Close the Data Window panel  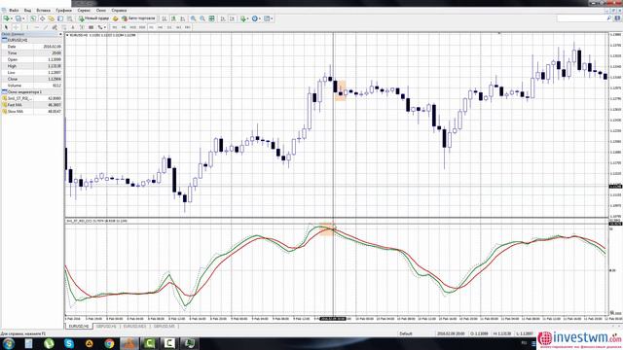[x=60, y=35]
